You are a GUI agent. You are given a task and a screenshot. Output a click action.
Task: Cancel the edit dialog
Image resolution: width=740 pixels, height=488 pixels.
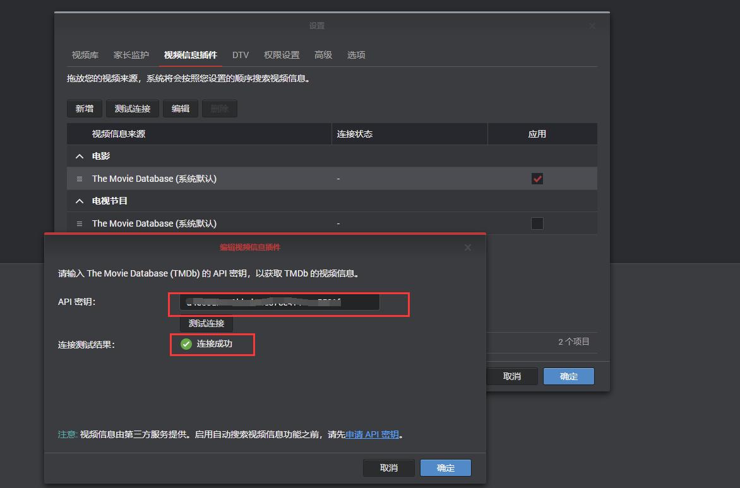389,467
